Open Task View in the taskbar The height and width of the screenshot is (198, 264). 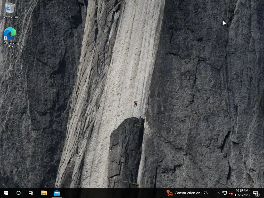coord(31,193)
